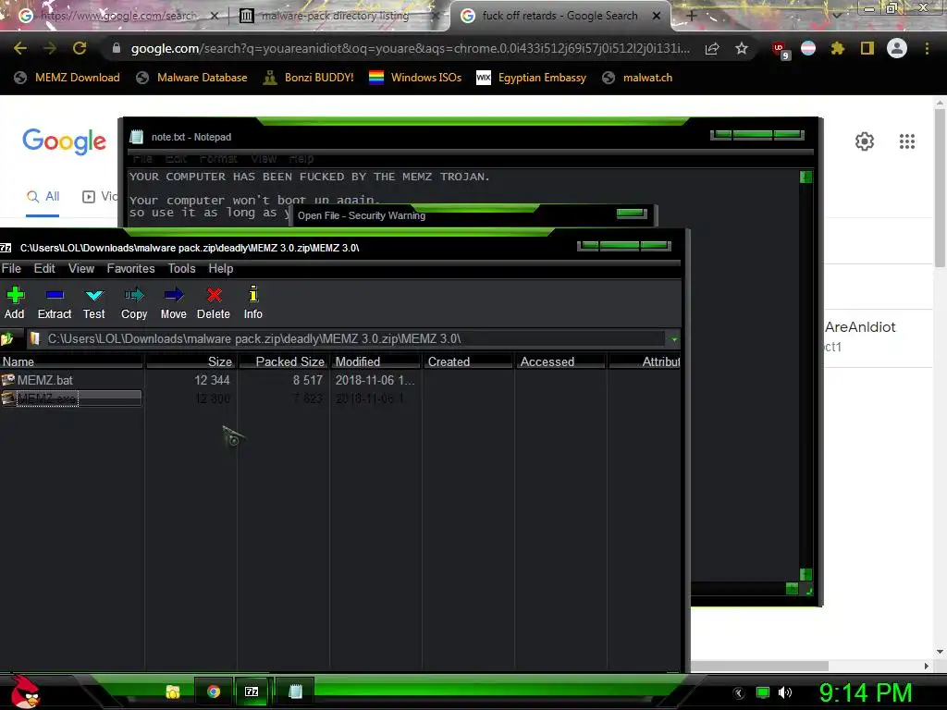Click the Info toolbar icon in 7-Zip
947x710 pixels.
253,302
